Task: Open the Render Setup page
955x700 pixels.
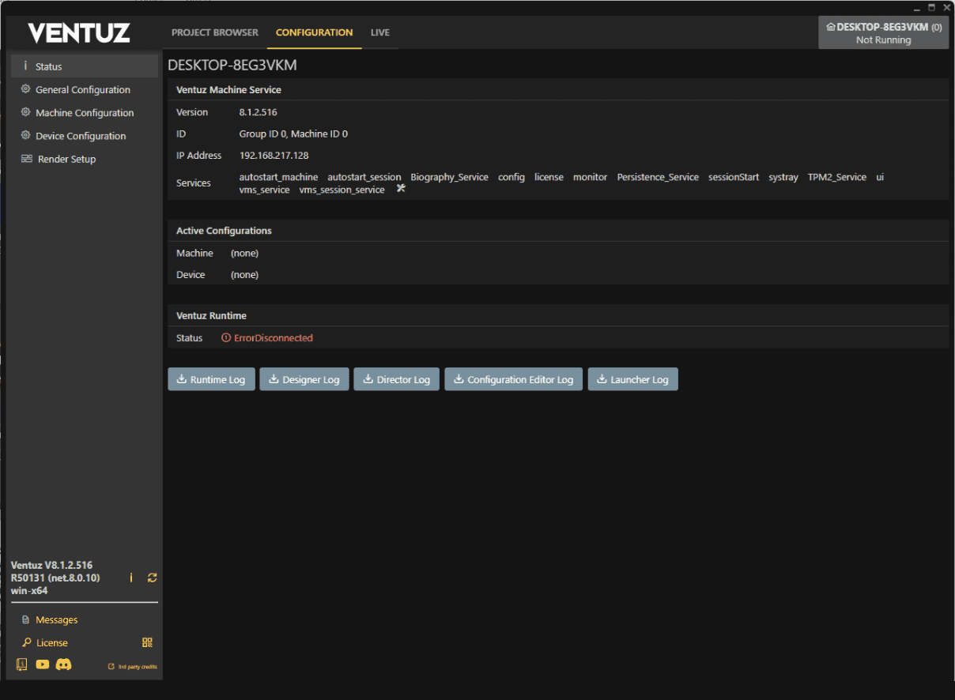Action: 66,159
